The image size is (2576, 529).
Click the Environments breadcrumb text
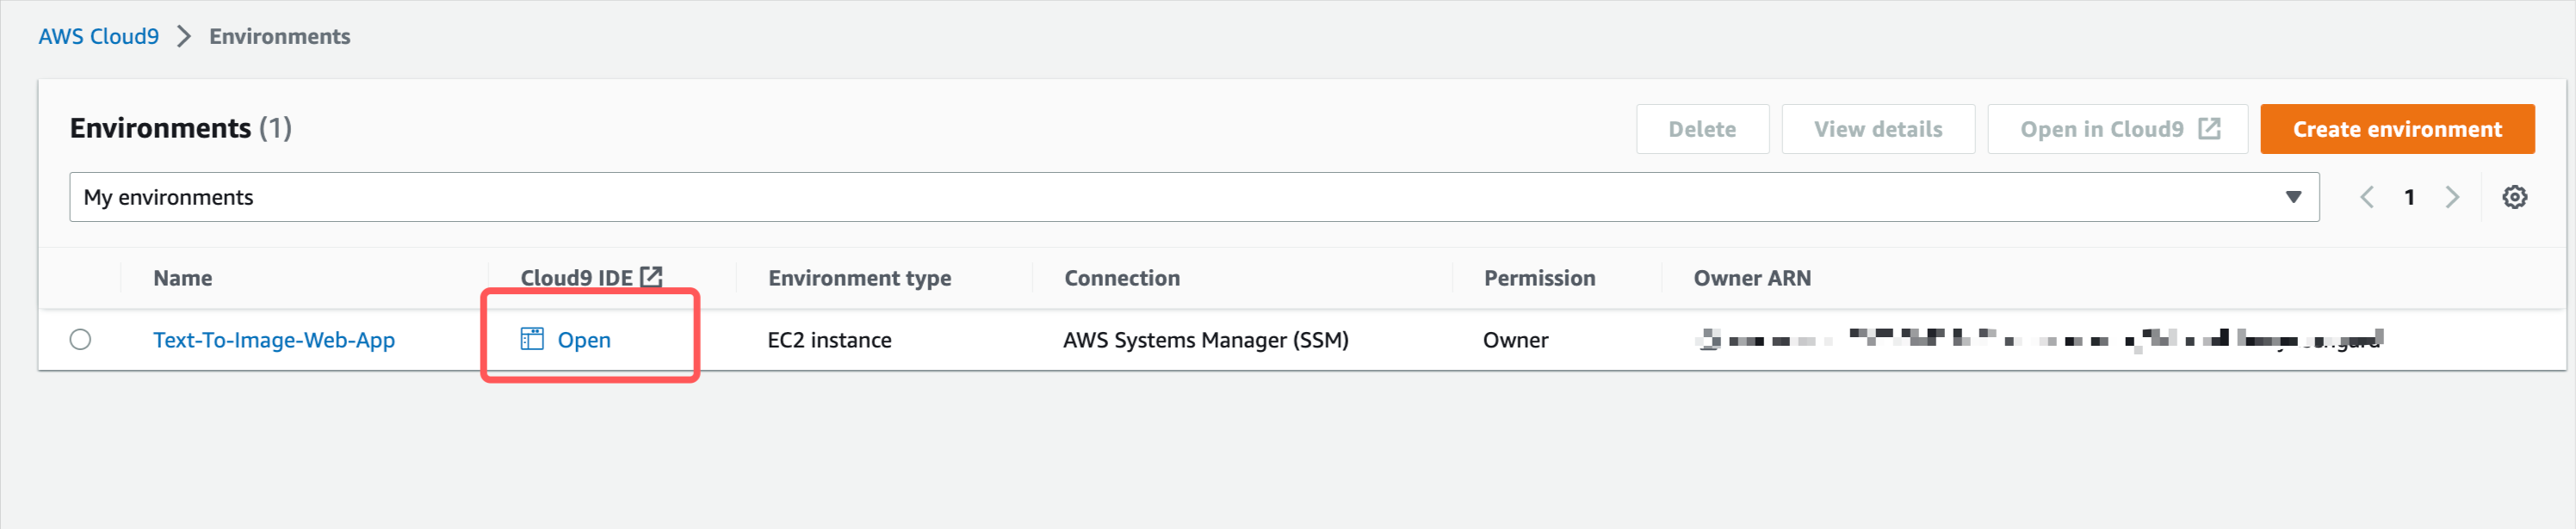click(x=280, y=36)
